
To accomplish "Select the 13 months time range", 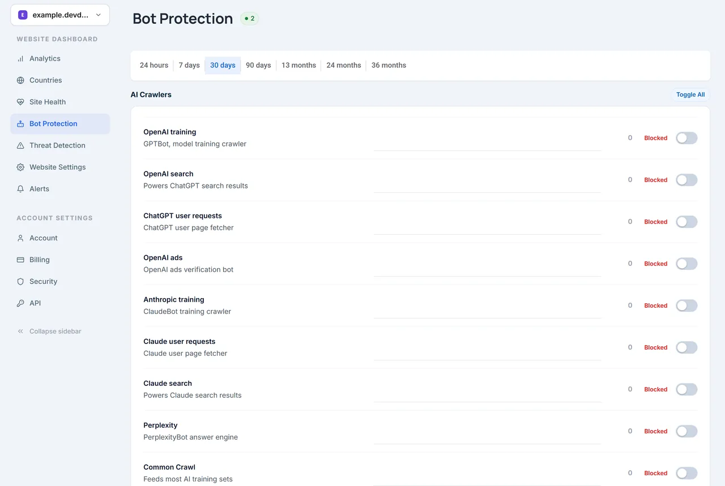I will (x=298, y=65).
